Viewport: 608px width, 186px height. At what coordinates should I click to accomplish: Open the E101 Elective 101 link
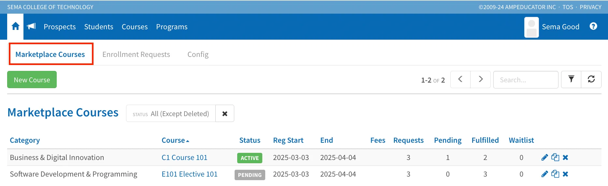coord(189,174)
